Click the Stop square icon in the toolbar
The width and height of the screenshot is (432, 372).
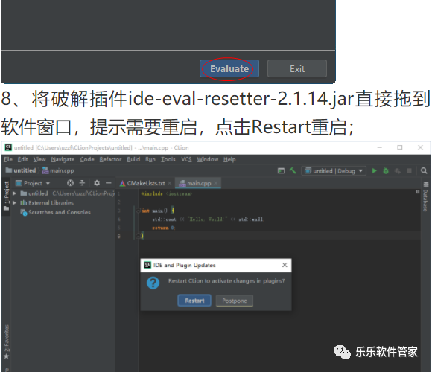409,171
